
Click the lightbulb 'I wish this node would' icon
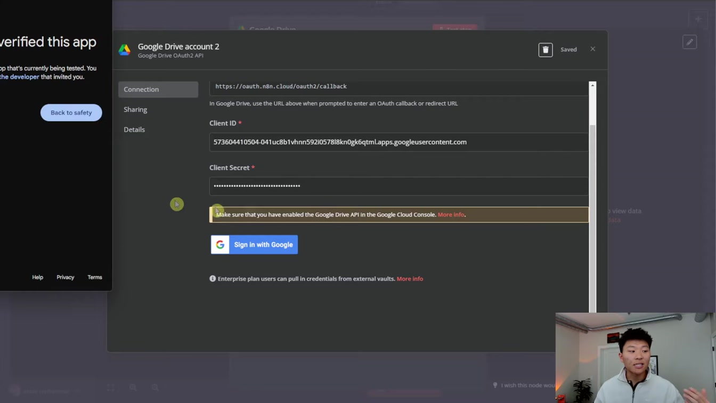[x=495, y=385]
